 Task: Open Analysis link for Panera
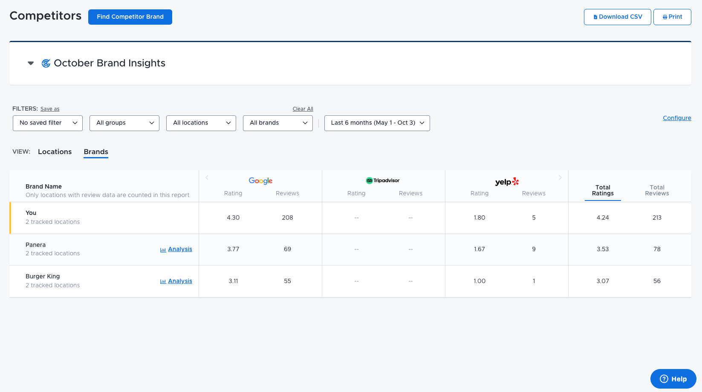(x=180, y=249)
